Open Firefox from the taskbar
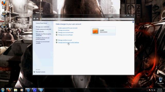This screenshot has height=92, width=165. pos(9,90)
